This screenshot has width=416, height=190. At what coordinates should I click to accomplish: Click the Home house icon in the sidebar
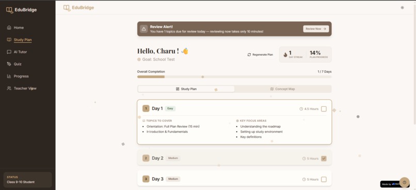(x=9, y=27)
